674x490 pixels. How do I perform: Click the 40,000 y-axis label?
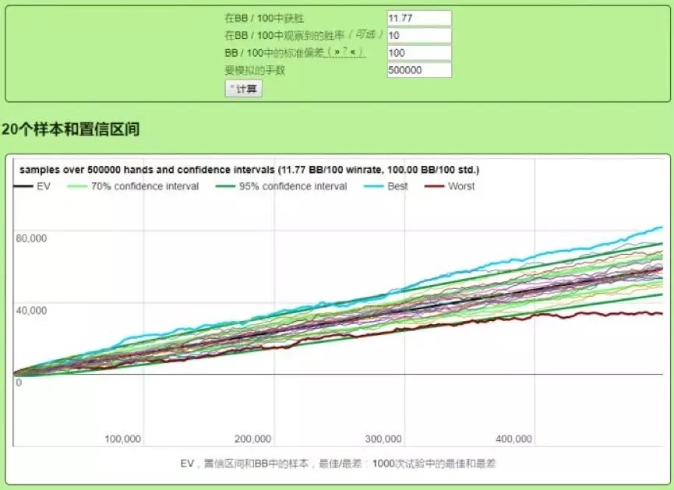click(x=32, y=310)
